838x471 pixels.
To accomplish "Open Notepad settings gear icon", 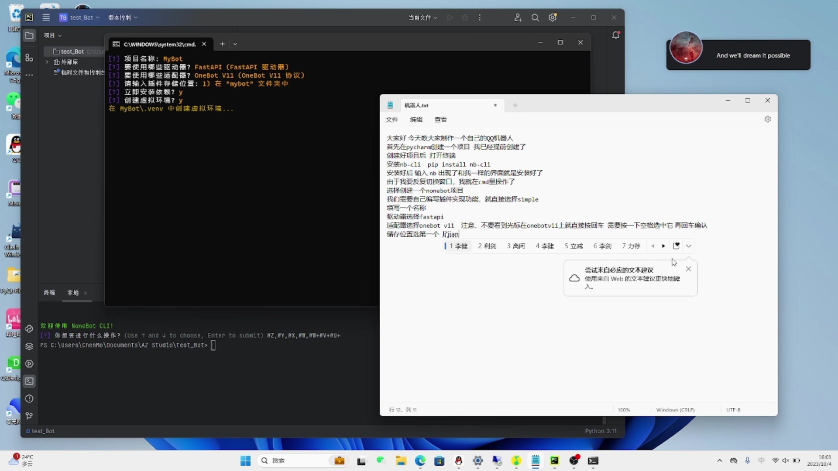I will point(767,119).
